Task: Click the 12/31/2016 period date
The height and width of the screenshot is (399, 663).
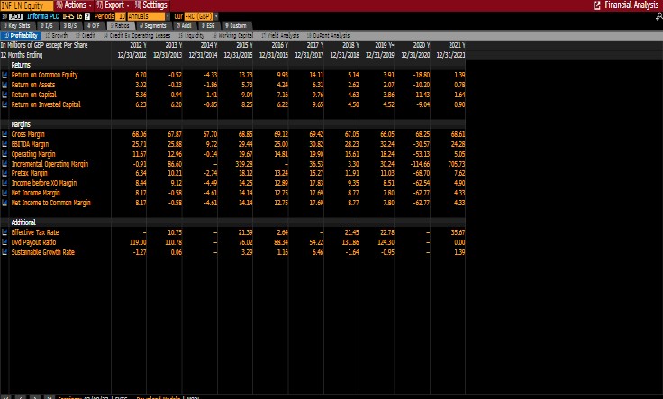Action: tap(274, 55)
